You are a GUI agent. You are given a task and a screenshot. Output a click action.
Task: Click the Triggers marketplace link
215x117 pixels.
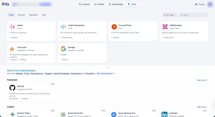tap(48, 74)
